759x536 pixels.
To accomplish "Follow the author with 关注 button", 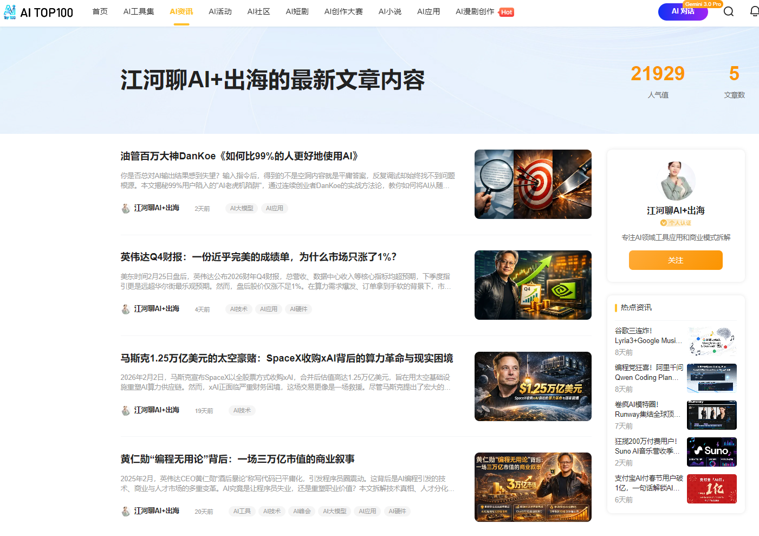I will coord(676,260).
